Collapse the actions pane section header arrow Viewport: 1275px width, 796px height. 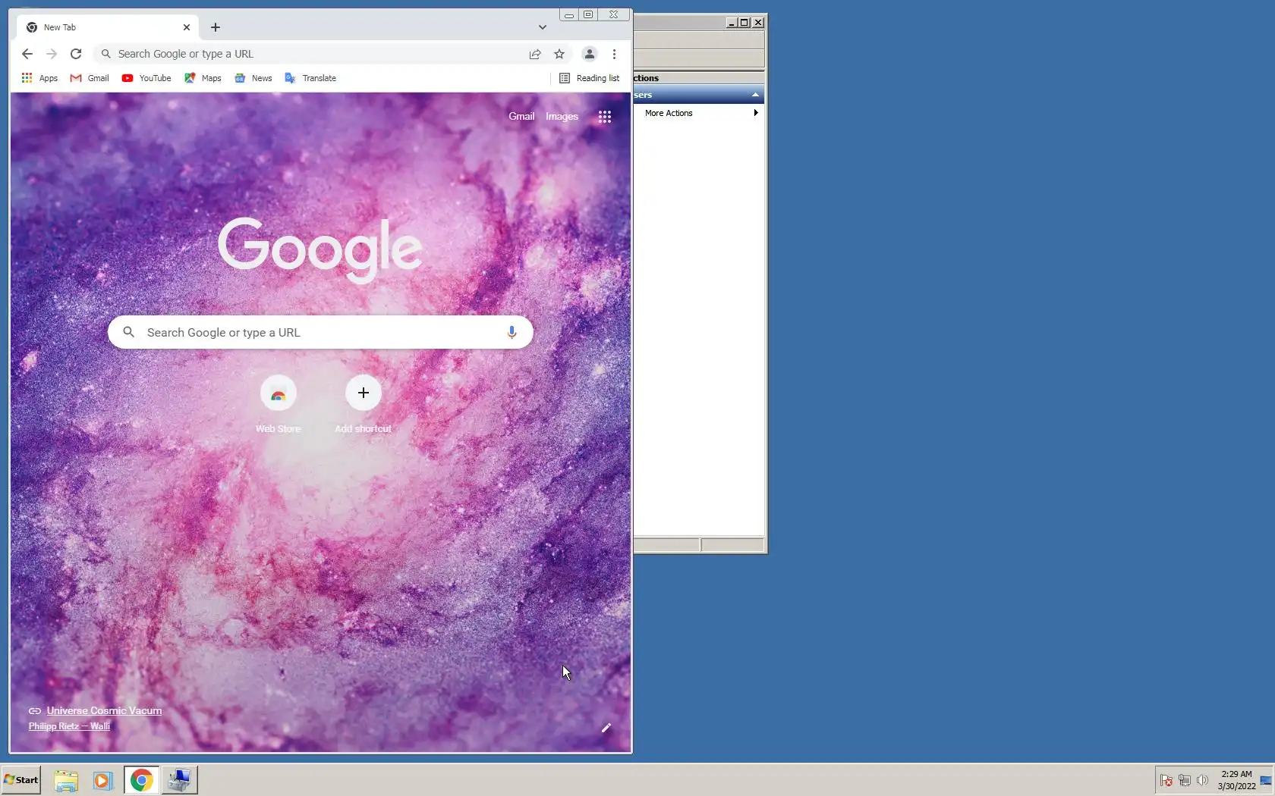click(x=755, y=95)
